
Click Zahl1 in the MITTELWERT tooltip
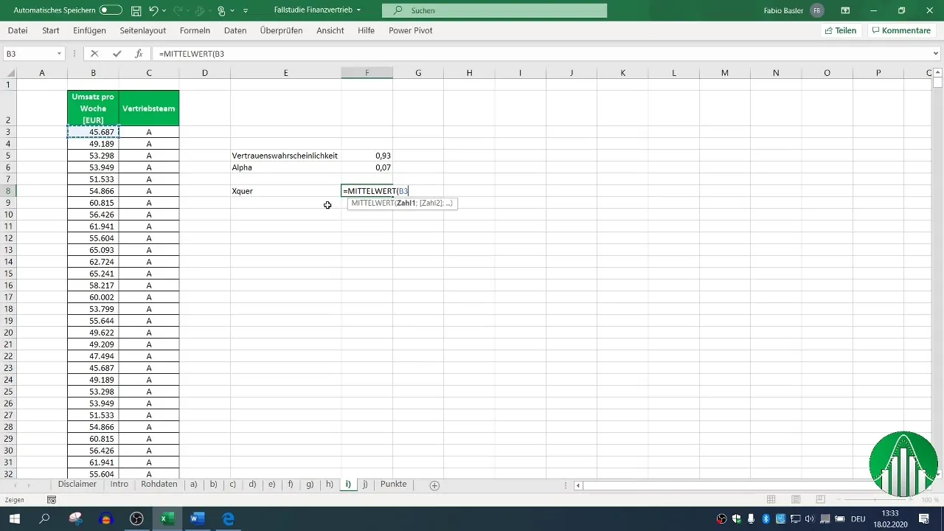pyautogui.click(x=406, y=203)
